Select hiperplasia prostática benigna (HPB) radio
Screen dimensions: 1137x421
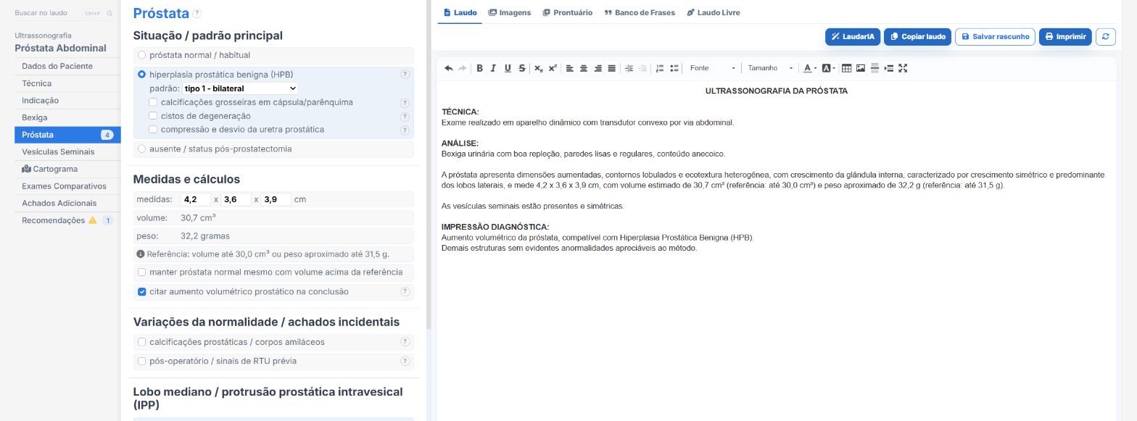pos(141,74)
